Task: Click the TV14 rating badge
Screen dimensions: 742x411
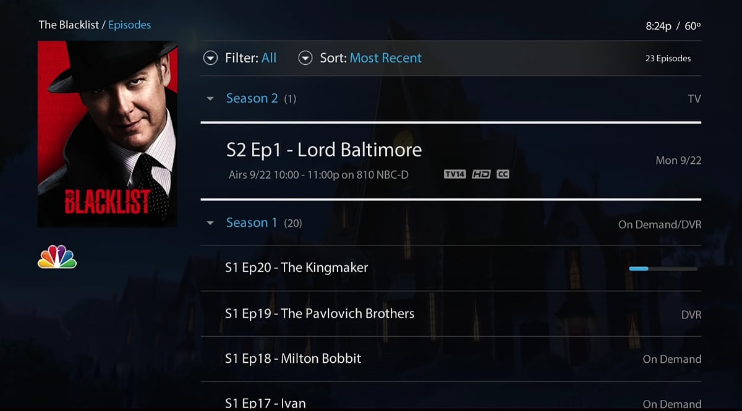Action: (454, 174)
